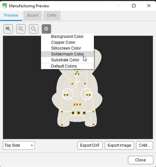Choose Copper Color from the menu
The width and height of the screenshot is (156, 167).
(x=67, y=43)
